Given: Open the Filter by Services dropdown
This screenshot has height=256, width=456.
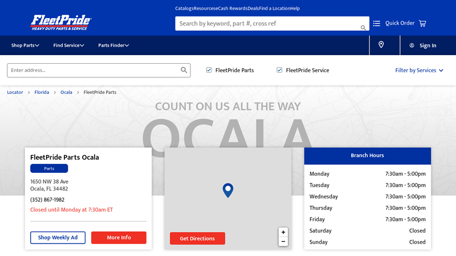Looking at the screenshot, I should point(419,71).
